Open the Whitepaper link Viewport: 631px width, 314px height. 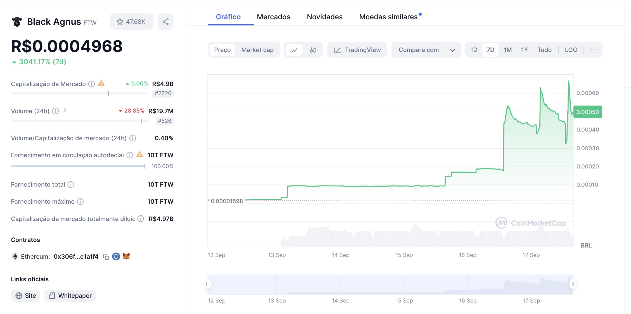click(70, 296)
